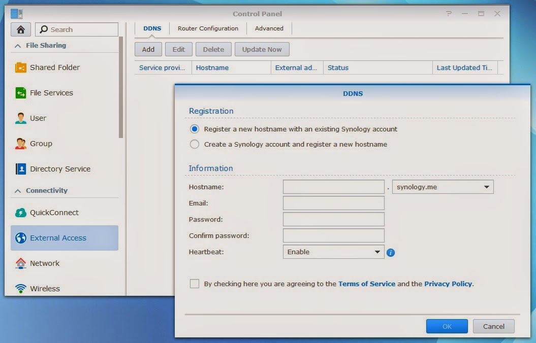
Task: Switch to the Advanced tab
Action: (x=269, y=28)
